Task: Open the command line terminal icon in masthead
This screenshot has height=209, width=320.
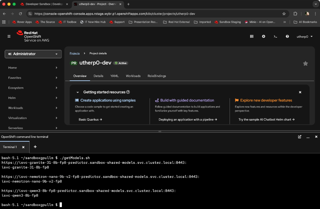Action: [275, 36]
